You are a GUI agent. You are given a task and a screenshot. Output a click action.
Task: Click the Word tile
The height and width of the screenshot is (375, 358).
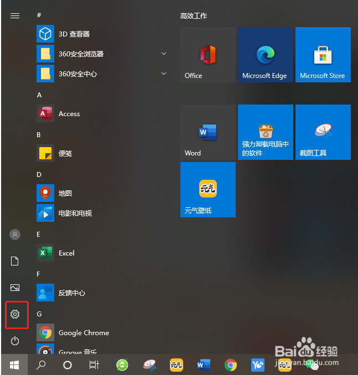(208, 132)
